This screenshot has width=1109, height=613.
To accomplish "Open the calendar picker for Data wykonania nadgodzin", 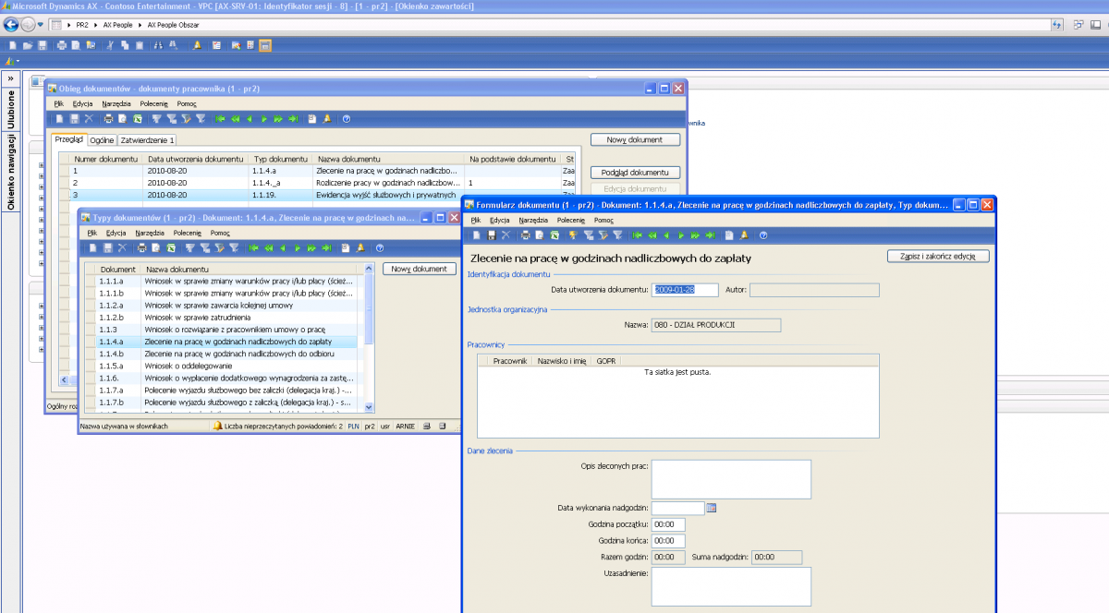I will [712, 508].
